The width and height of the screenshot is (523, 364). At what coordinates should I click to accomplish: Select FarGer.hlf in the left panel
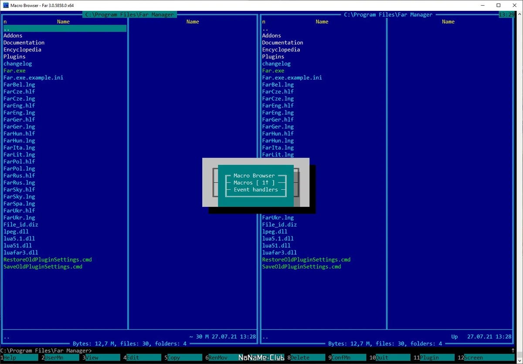(x=19, y=120)
